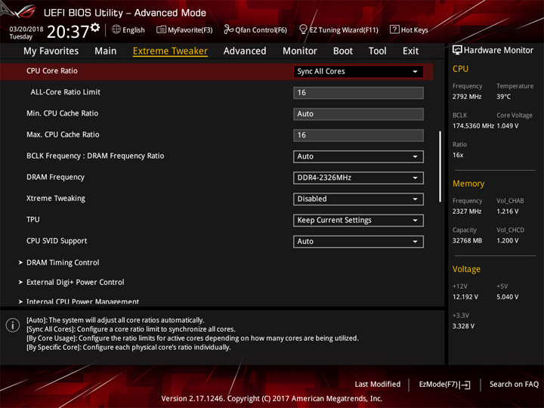Click the Max. CPU Cache Ratio field

tap(358, 135)
